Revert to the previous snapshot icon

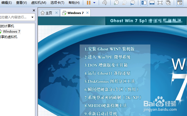pos(124,3)
